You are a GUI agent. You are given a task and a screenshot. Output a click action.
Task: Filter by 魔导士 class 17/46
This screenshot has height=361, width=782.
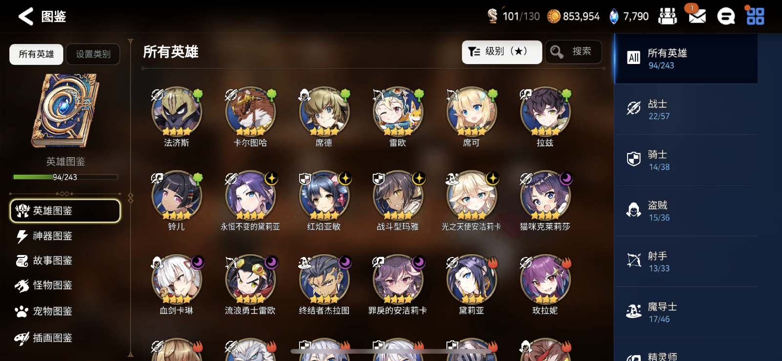(x=686, y=312)
